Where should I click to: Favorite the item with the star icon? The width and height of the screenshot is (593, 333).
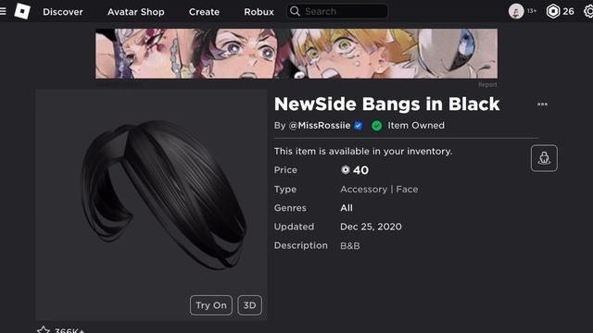click(44, 330)
